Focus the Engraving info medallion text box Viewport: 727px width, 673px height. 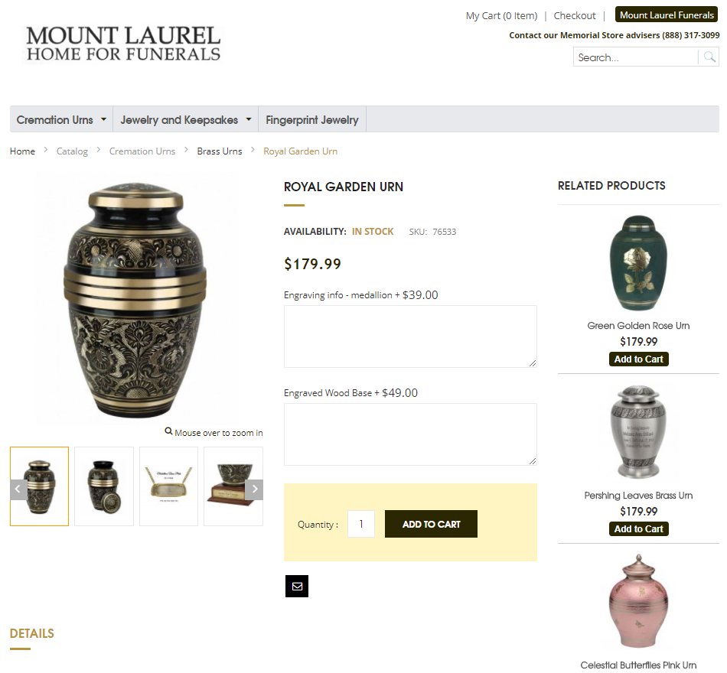pos(410,336)
